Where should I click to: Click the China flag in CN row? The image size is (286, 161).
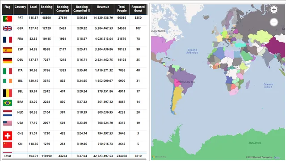[x=8, y=145]
